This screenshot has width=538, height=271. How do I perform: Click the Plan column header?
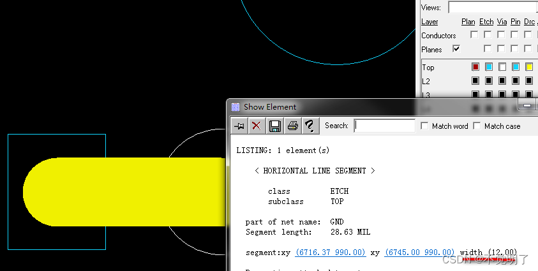pyautogui.click(x=468, y=22)
